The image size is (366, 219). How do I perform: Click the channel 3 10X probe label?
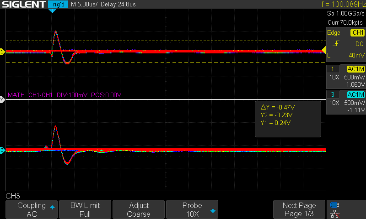pyautogui.click(x=334, y=103)
